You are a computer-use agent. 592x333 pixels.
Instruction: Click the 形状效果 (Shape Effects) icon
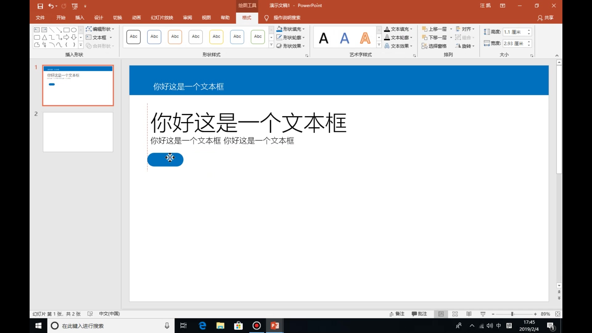[x=279, y=46]
